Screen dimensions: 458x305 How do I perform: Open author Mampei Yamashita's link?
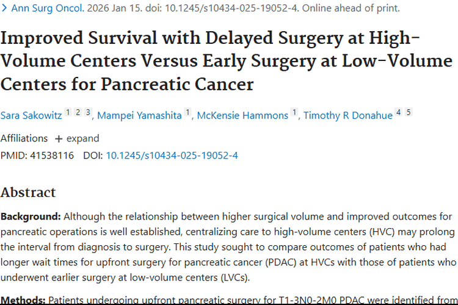[x=140, y=115]
